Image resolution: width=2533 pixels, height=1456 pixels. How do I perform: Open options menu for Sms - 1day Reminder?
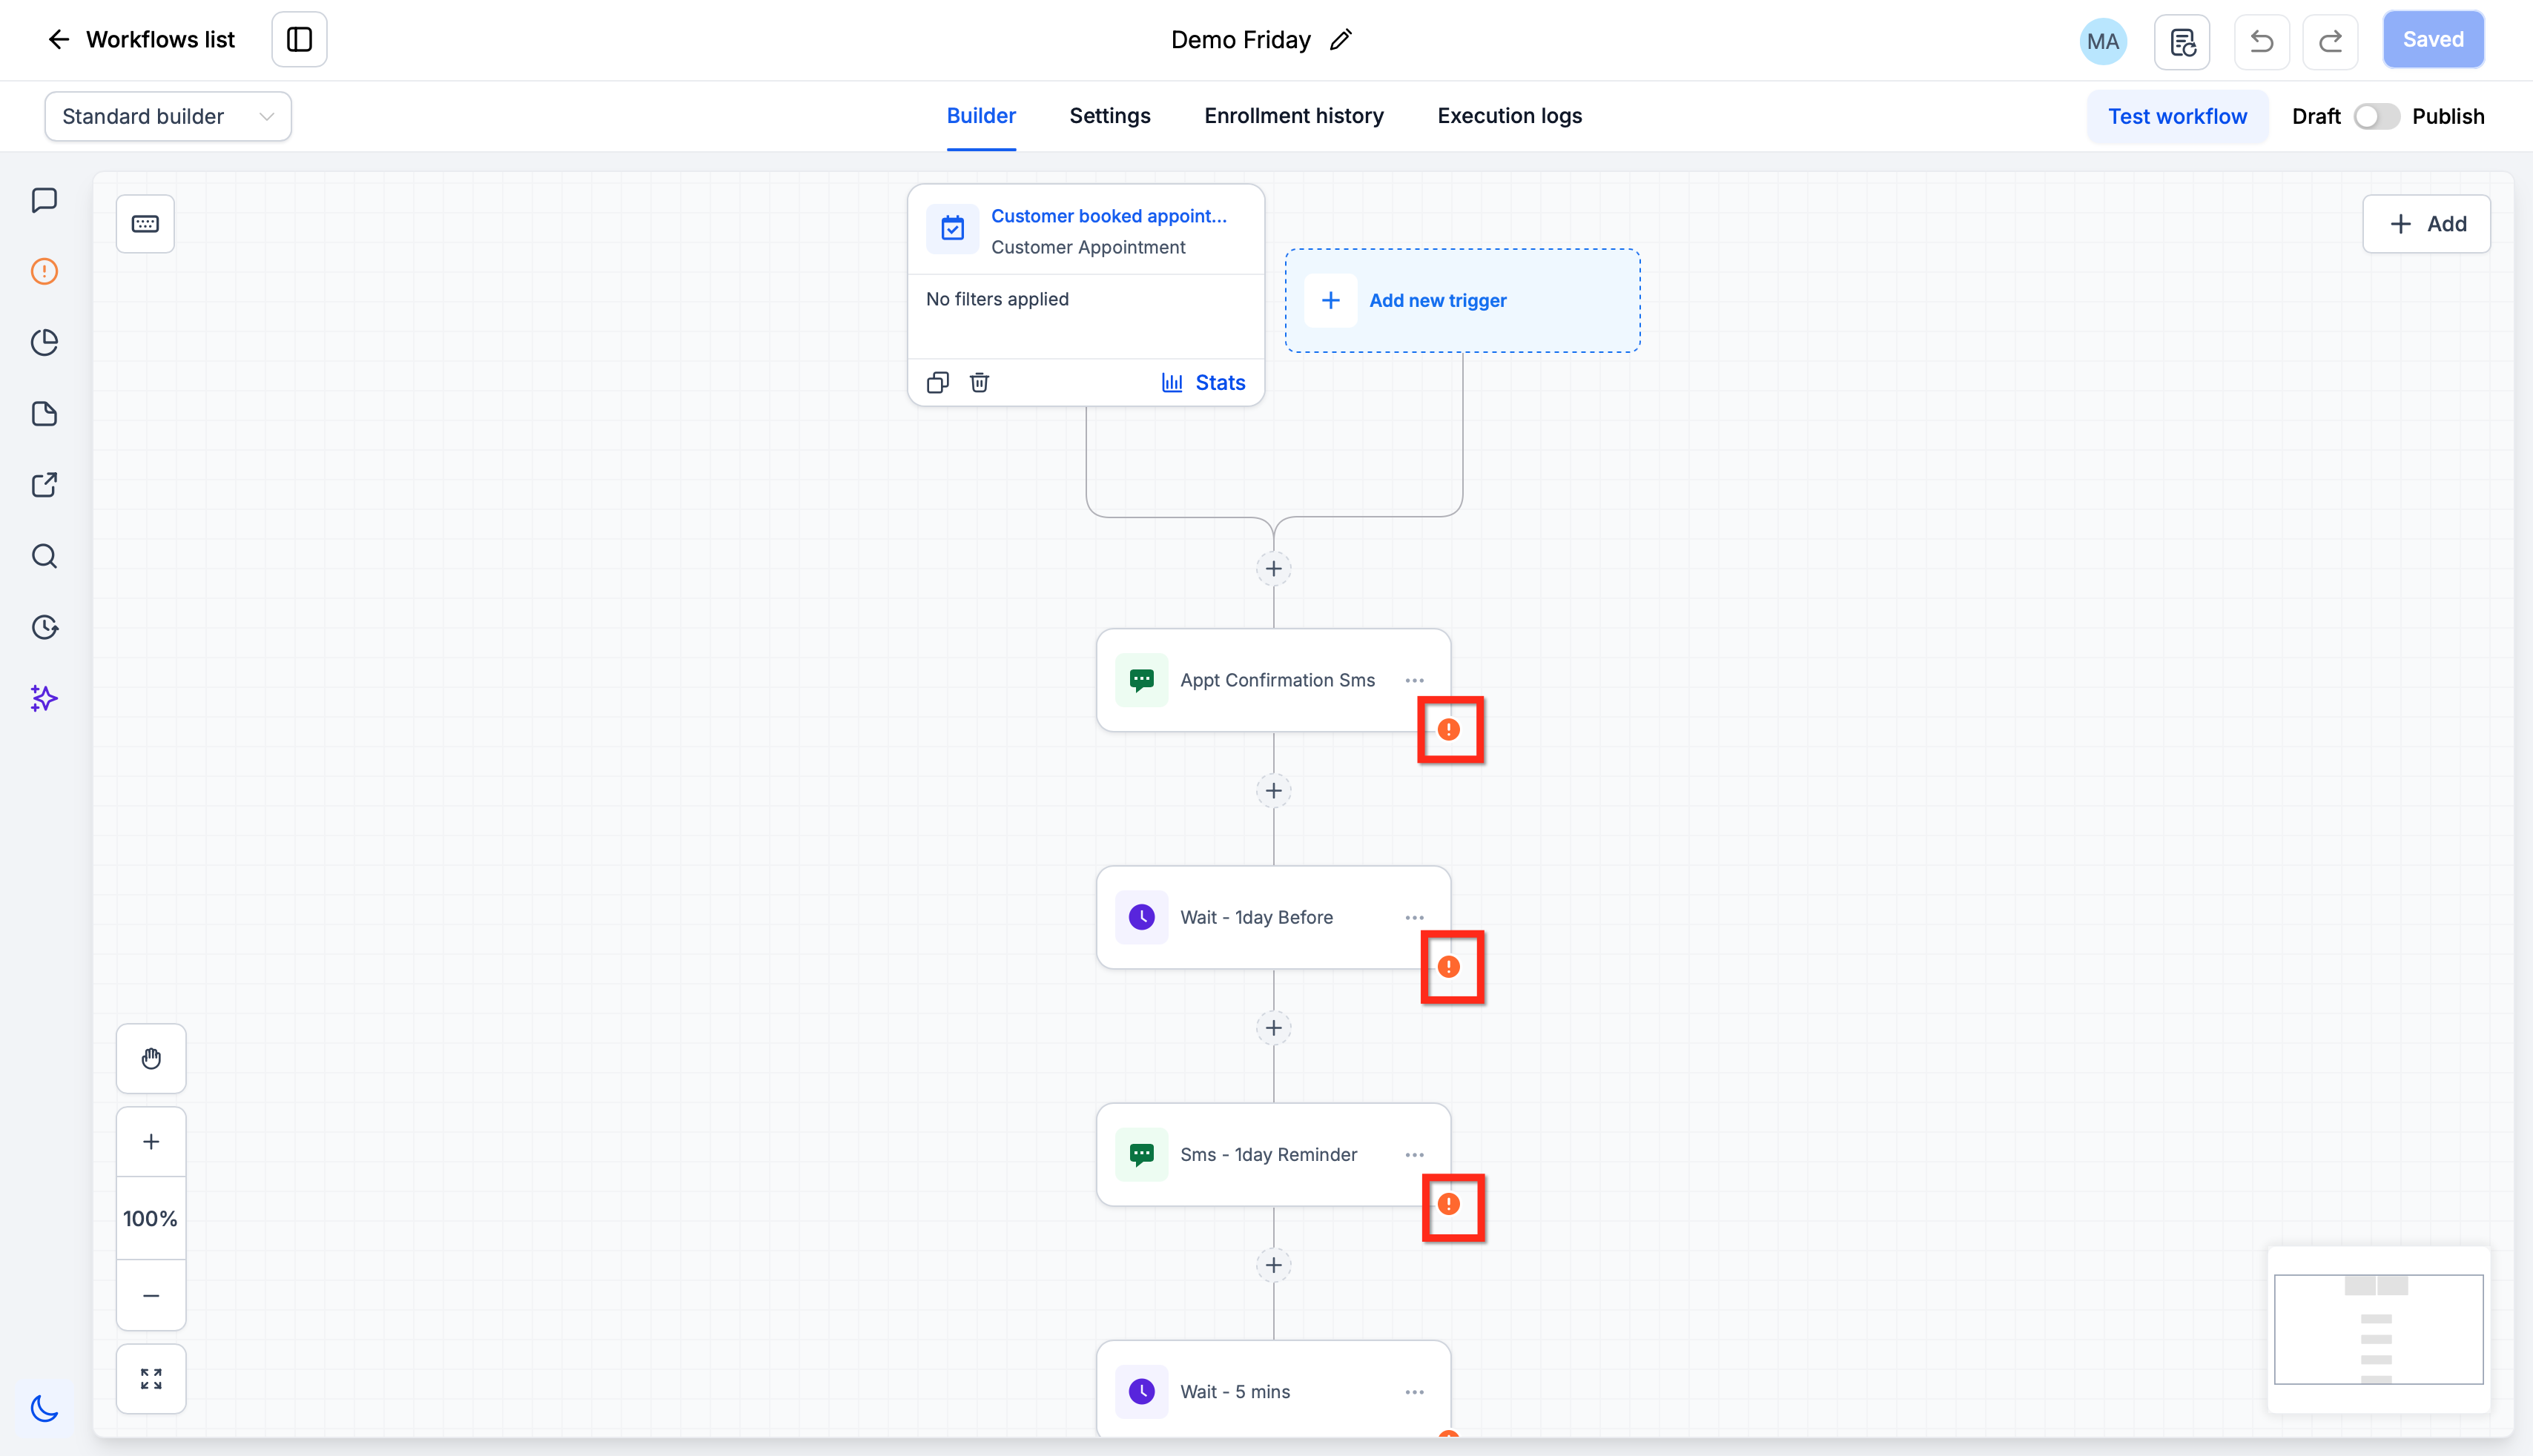pyautogui.click(x=1414, y=1154)
